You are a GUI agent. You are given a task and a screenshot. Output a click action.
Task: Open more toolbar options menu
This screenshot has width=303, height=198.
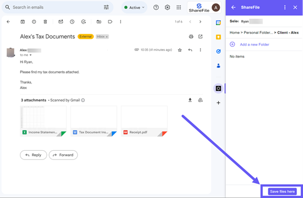click(x=121, y=22)
